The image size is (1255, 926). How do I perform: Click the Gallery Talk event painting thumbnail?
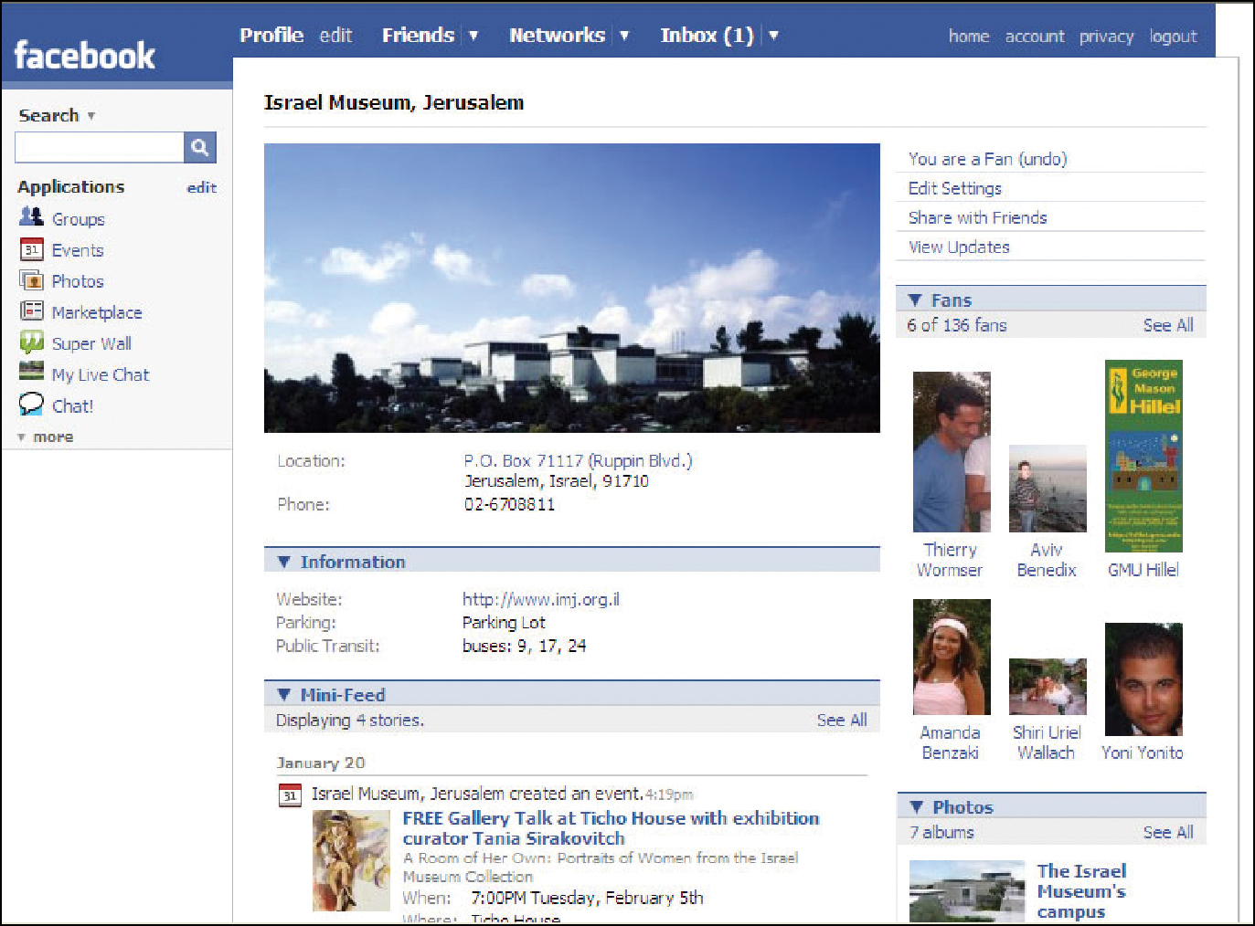pos(351,861)
